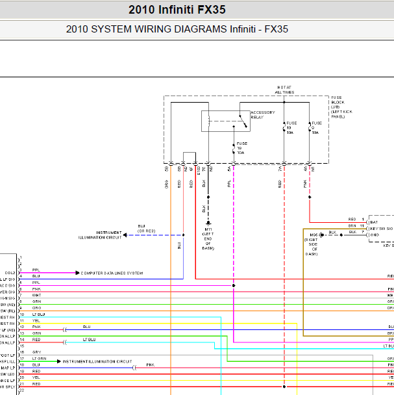Click the 'PNK' wire label at pin 6
This screenshot has height=395, width=394.
click(x=36, y=289)
